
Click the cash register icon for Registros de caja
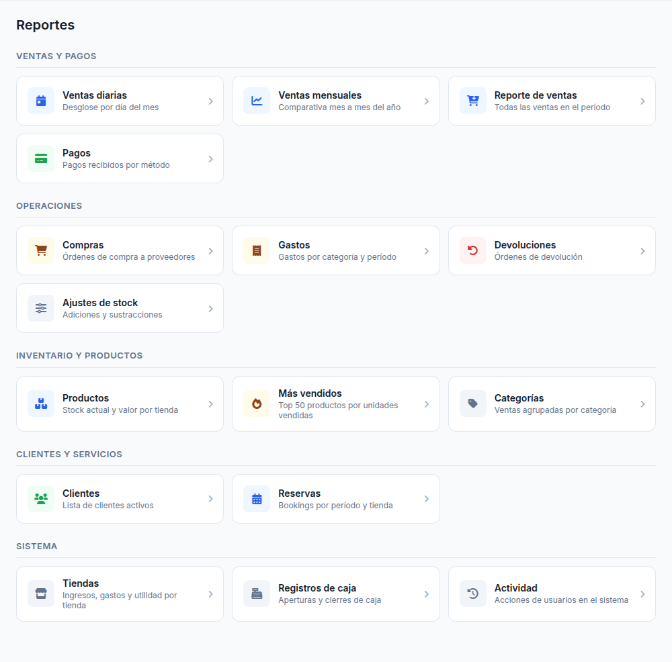257,594
